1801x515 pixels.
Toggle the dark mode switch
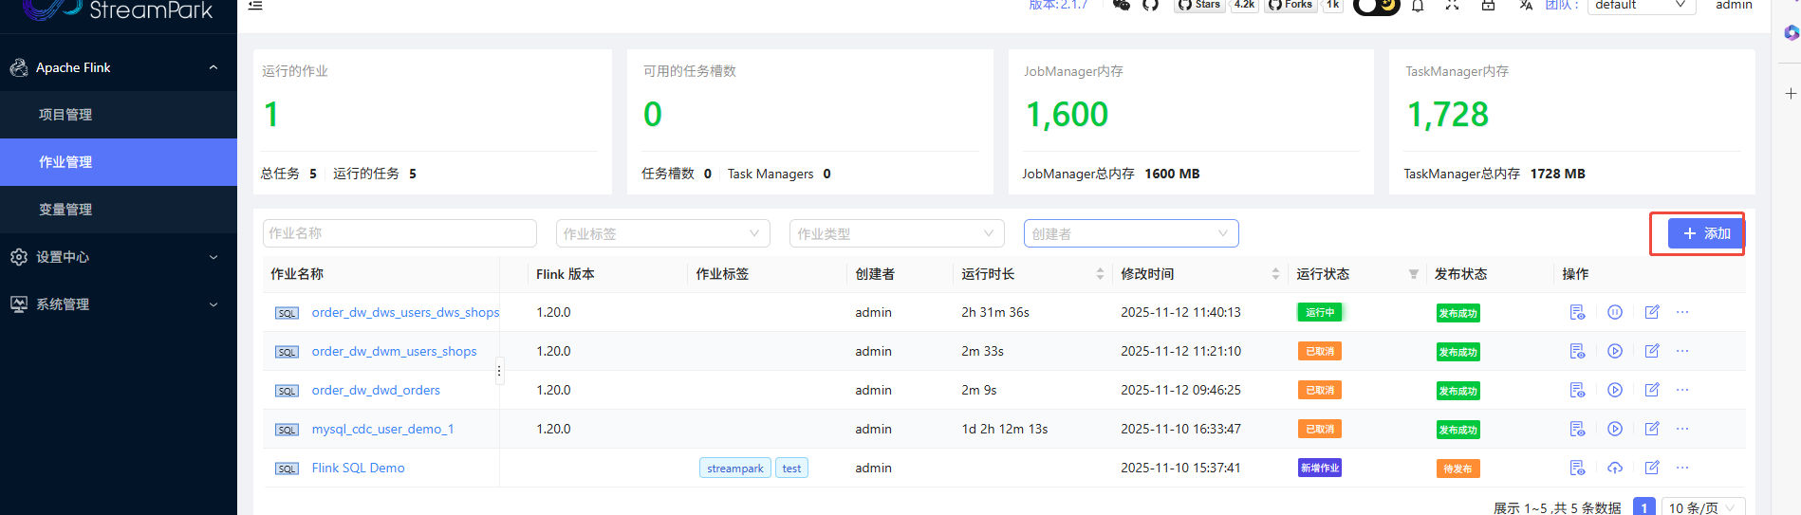(x=1377, y=6)
